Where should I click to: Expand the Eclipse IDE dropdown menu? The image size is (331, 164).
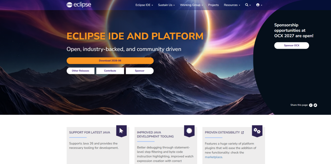click(144, 5)
